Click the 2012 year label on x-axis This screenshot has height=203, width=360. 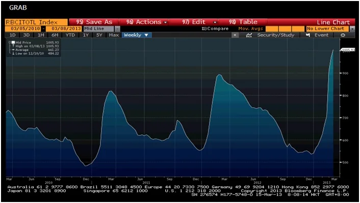tap(258, 183)
